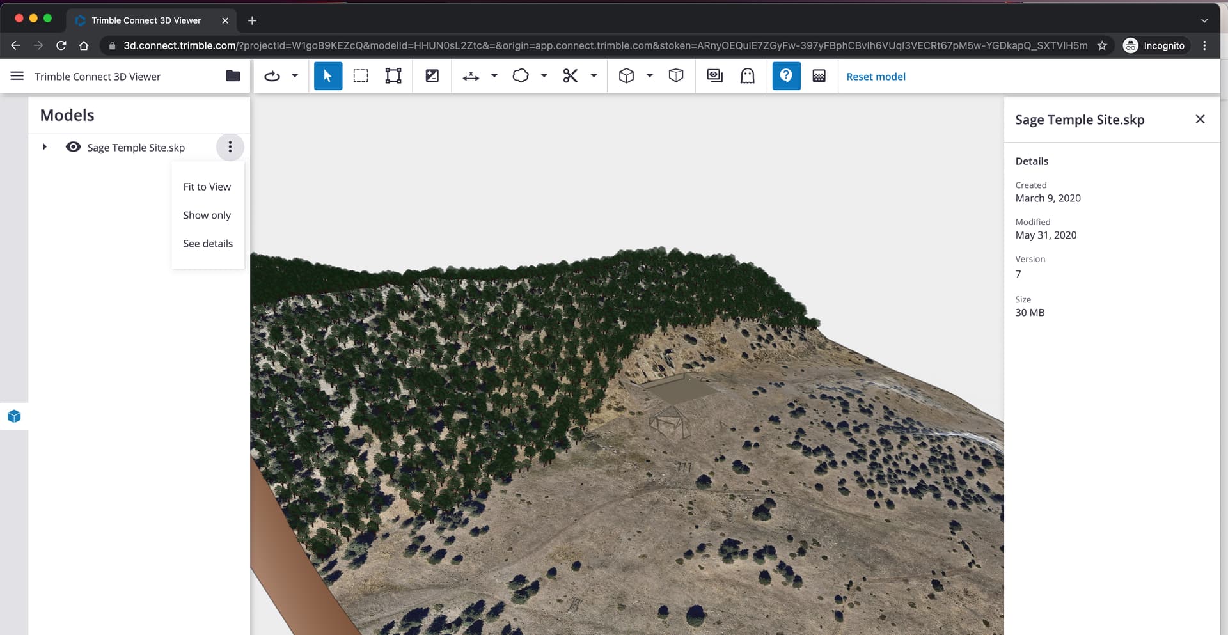Screen dimensions: 1228x635
Task: Toggle the blue cube models panel button
Action: (14, 417)
